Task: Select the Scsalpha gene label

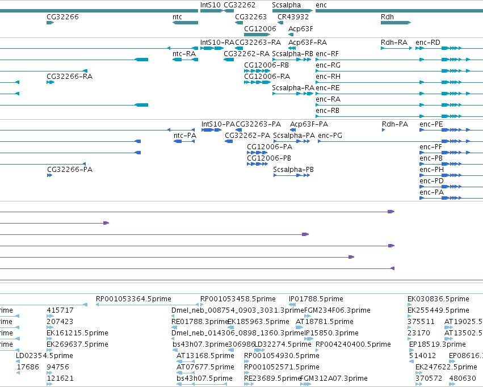Action: click(x=286, y=5)
